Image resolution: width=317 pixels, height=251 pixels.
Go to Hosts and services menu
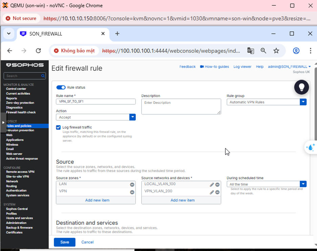pos(19,218)
